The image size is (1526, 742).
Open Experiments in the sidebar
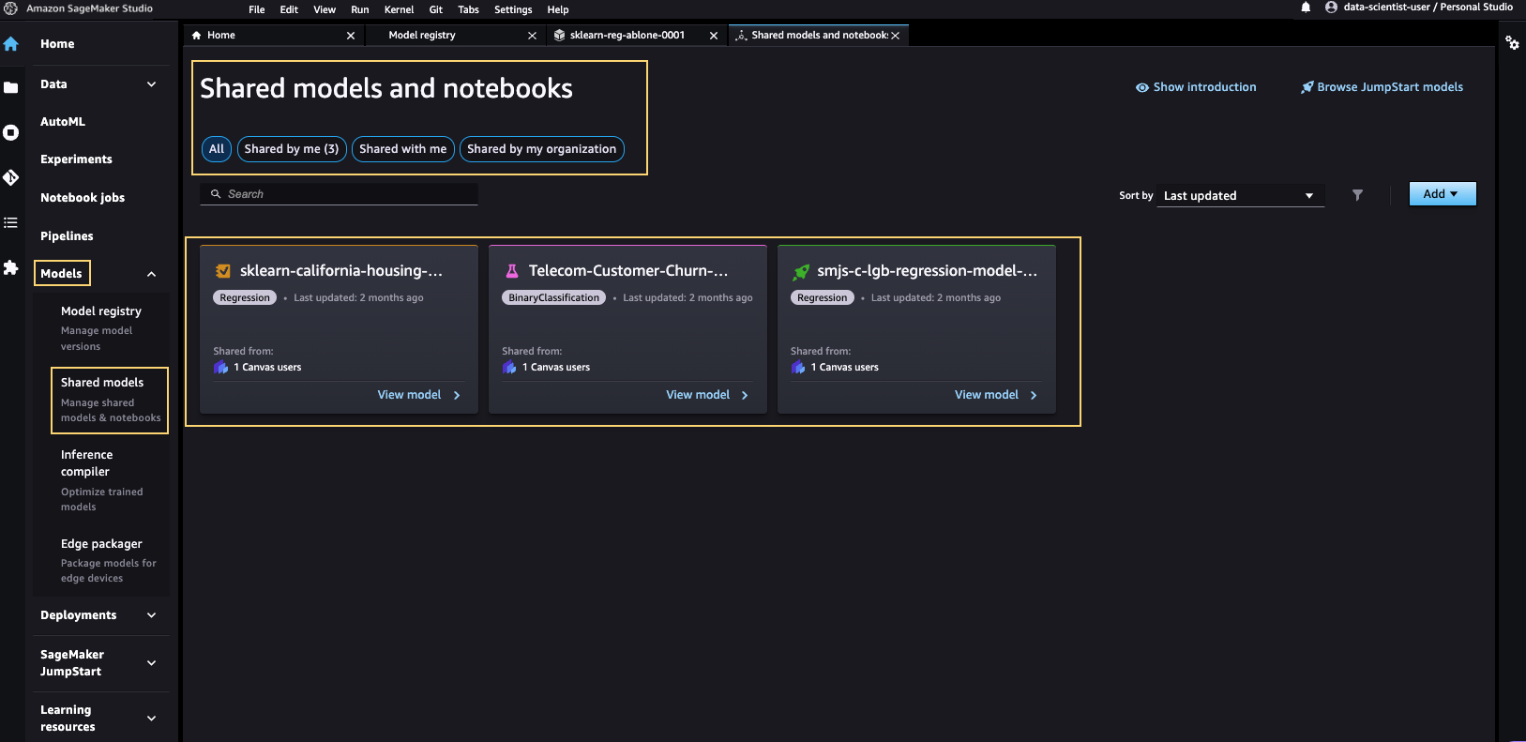pos(76,159)
